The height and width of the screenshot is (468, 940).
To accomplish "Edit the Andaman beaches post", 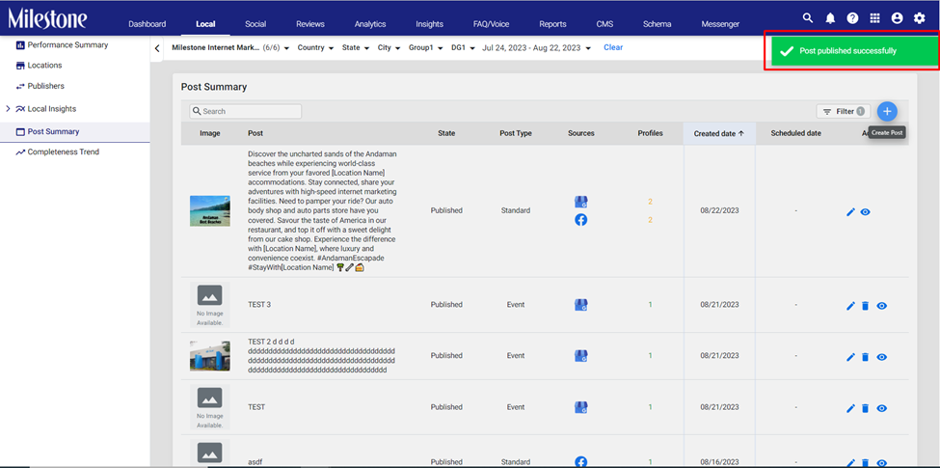I will tap(850, 211).
